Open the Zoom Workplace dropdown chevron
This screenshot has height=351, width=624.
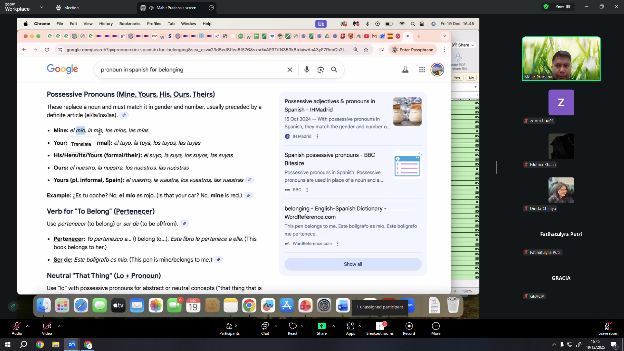42,7
